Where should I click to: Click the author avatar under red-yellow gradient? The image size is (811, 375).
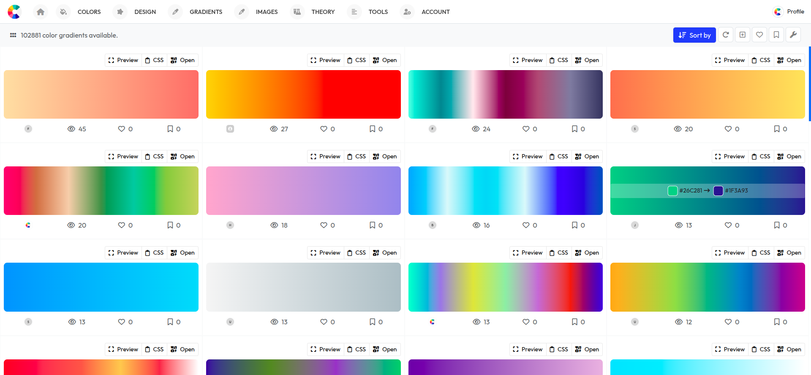click(x=230, y=129)
